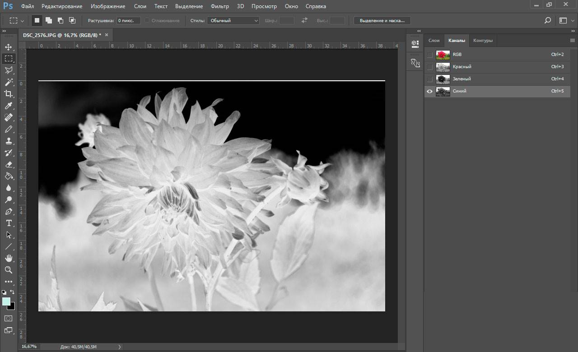Select the Crop tool
The image size is (578, 352).
[9, 94]
